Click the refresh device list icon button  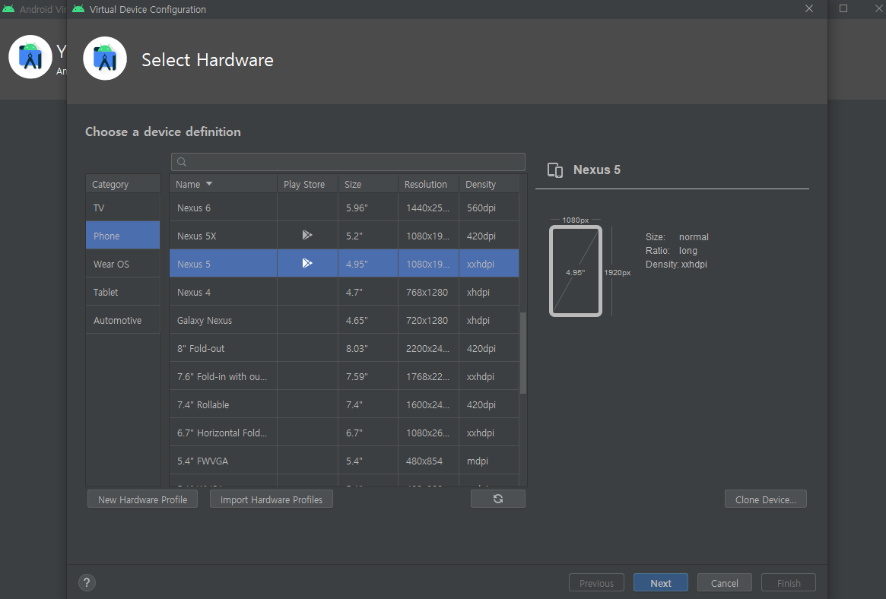click(x=498, y=499)
